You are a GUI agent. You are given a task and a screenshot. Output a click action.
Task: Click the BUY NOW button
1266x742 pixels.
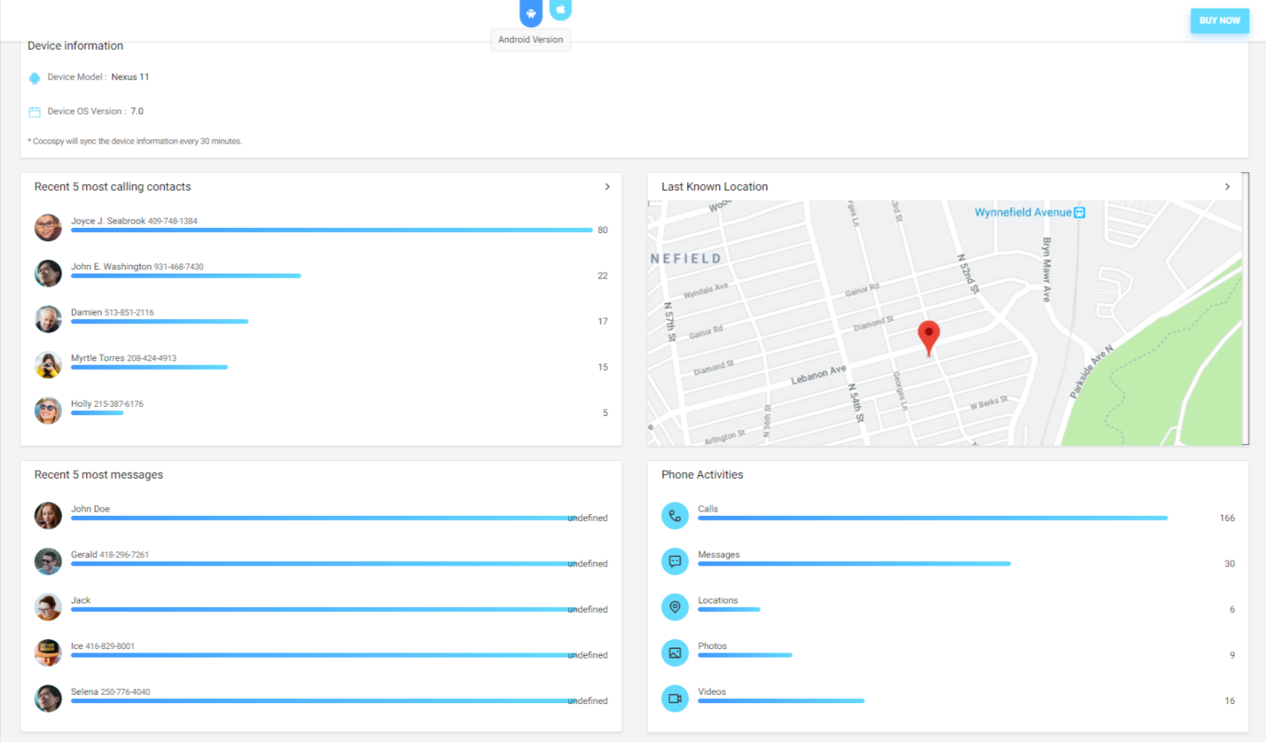click(x=1220, y=21)
